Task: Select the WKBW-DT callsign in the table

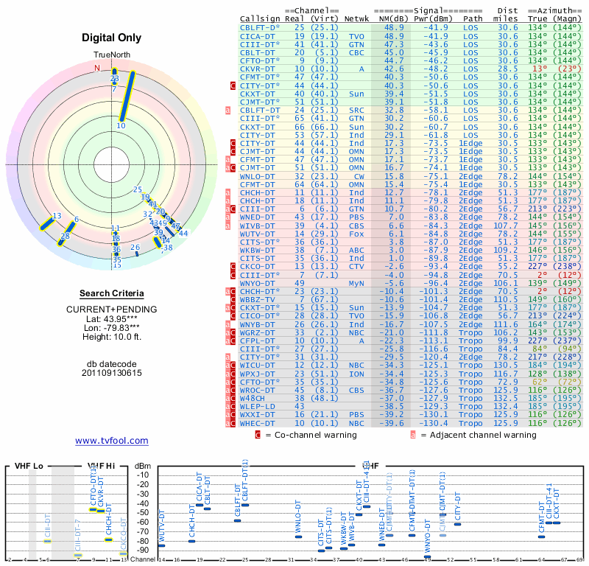Action: click(x=258, y=251)
